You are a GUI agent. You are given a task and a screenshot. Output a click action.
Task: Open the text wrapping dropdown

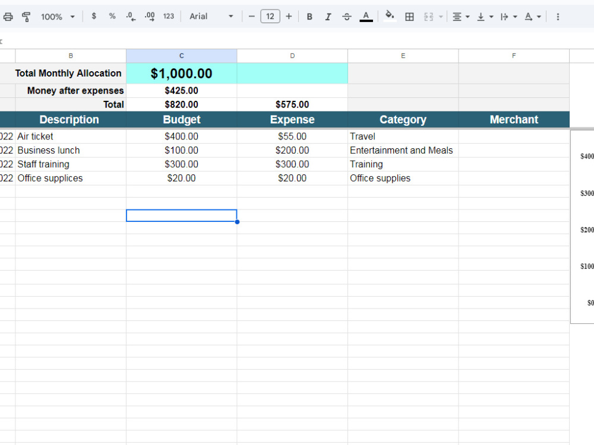click(509, 17)
